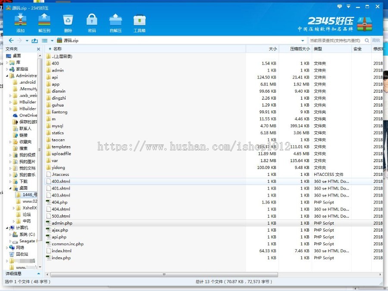Click the horizontal scrollbar of file list
Screen dimensions: 388x291
tap(164, 275)
